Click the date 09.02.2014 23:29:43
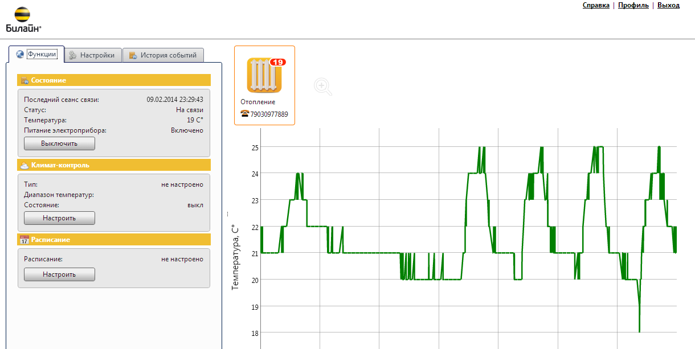This screenshot has height=349, width=695. pos(175,100)
